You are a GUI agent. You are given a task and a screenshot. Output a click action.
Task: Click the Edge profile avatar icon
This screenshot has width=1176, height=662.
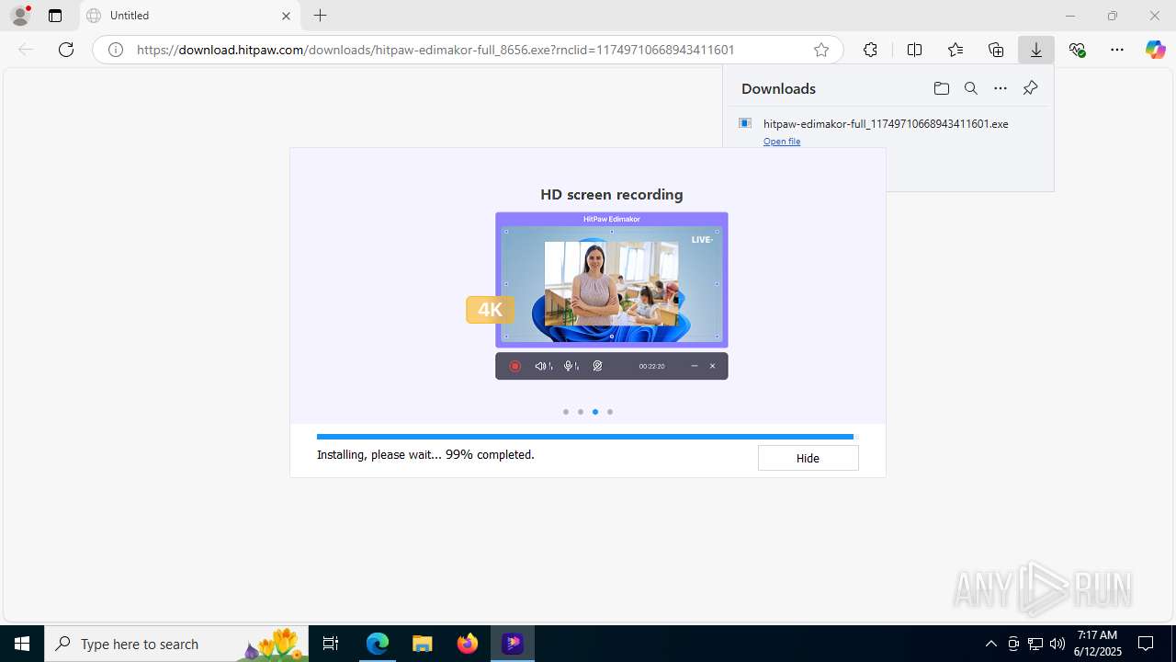tap(20, 16)
